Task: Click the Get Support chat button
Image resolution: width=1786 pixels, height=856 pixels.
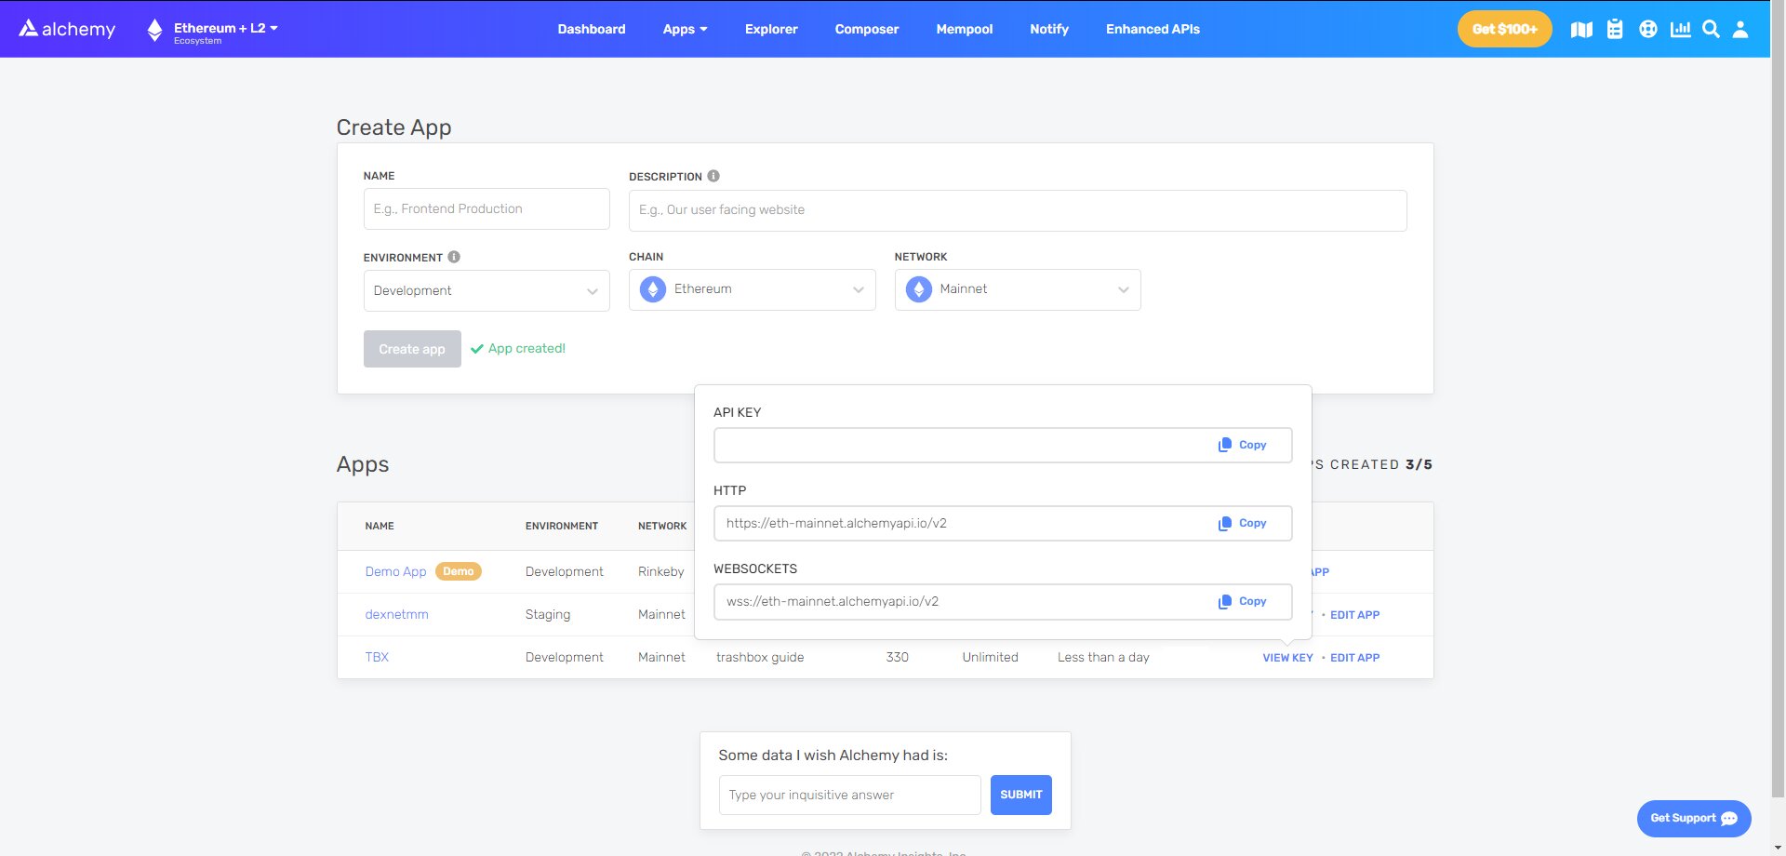Action: coord(1694,819)
